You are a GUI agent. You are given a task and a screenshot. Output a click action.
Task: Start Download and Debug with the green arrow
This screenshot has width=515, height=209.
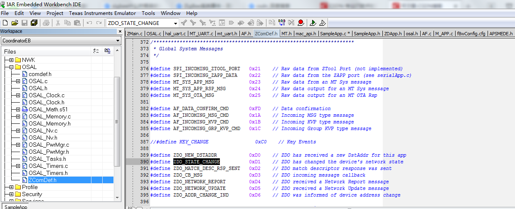(313, 23)
